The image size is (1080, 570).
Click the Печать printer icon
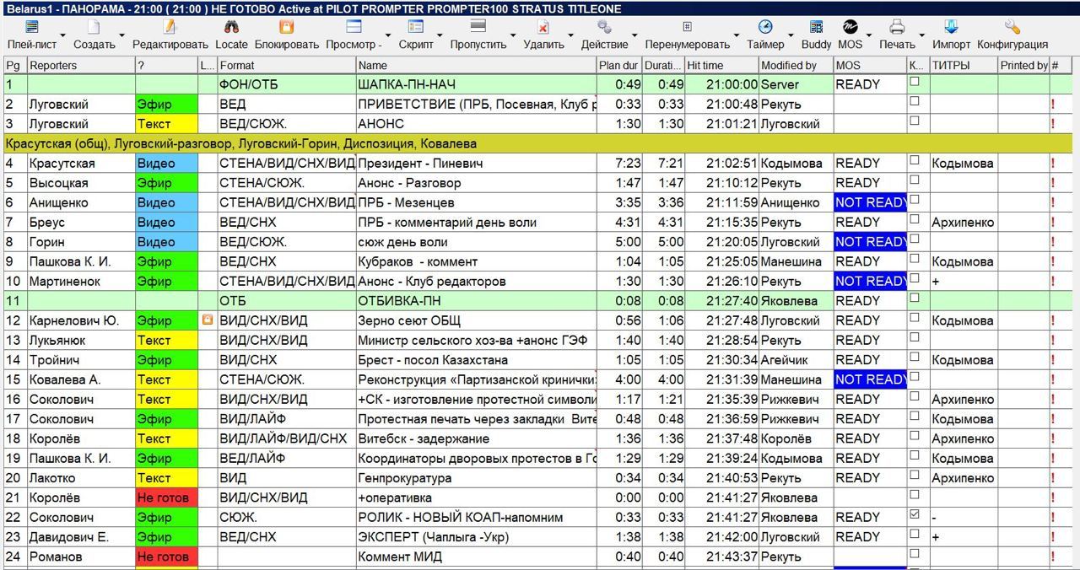(897, 28)
